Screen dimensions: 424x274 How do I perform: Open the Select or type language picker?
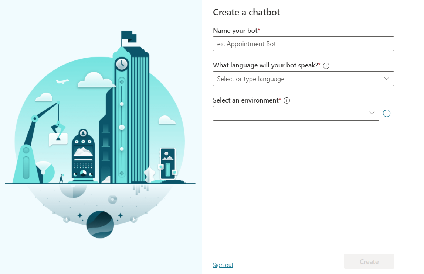(303, 79)
